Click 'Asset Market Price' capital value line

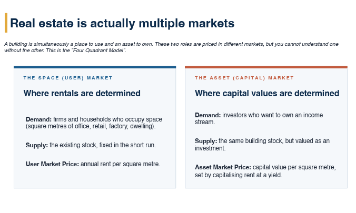[x=265, y=171]
